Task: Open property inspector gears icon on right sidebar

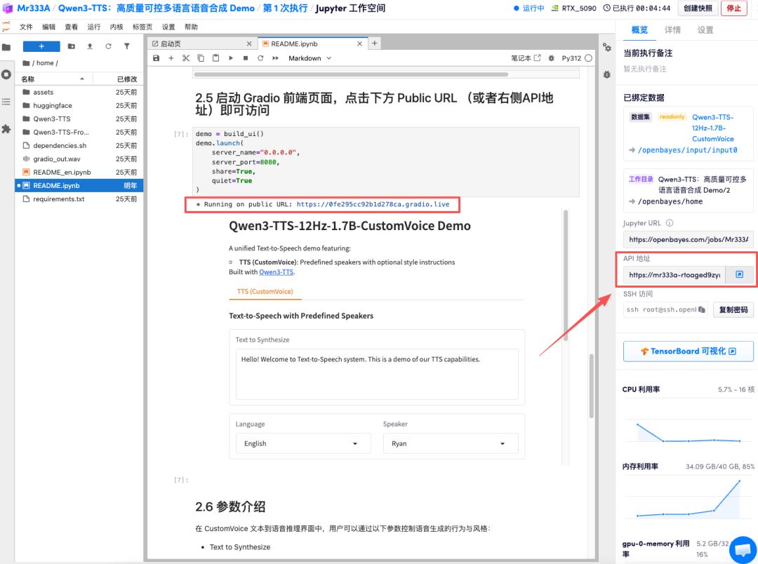Action: click(606, 48)
